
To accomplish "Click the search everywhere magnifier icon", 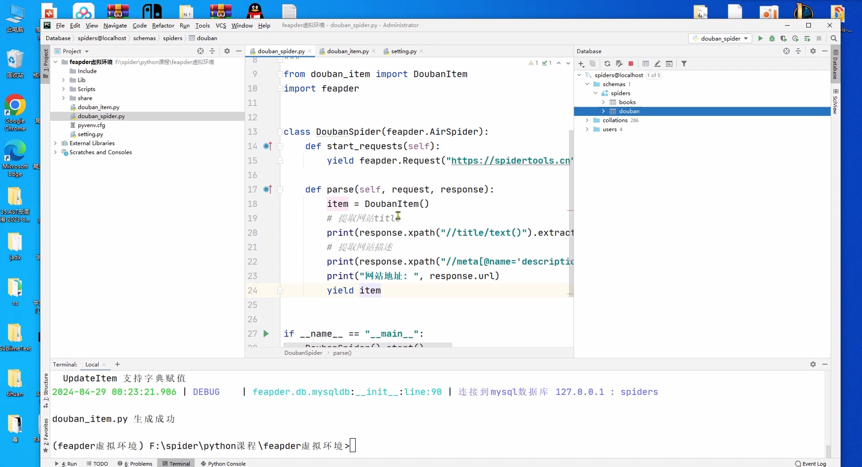I will (x=833, y=39).
